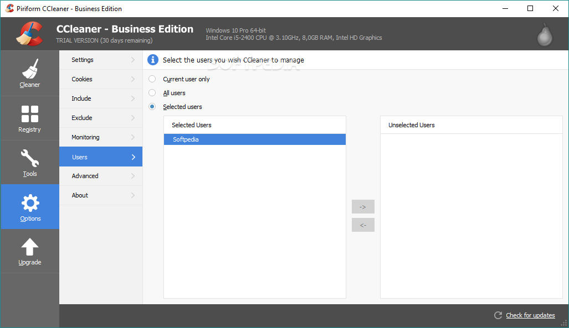Select All users radio button
569x328 pixels.
click(152, 93)
